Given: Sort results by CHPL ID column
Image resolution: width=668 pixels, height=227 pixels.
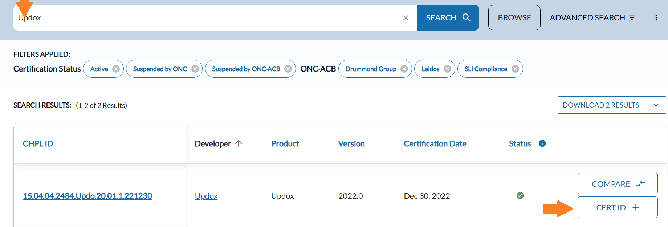Looking at the screenshot, I should click(x=38, y=144).
